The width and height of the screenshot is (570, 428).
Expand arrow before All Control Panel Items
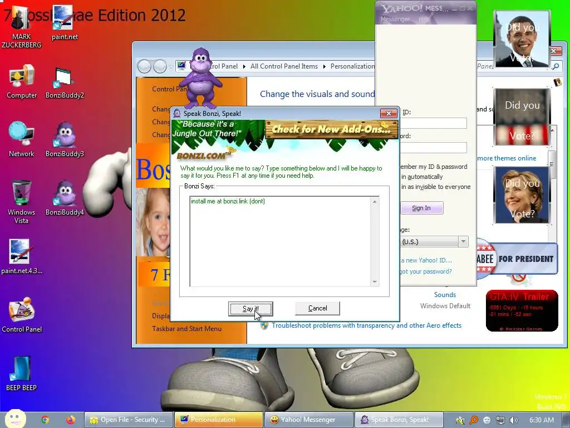(x=244, y=66)
